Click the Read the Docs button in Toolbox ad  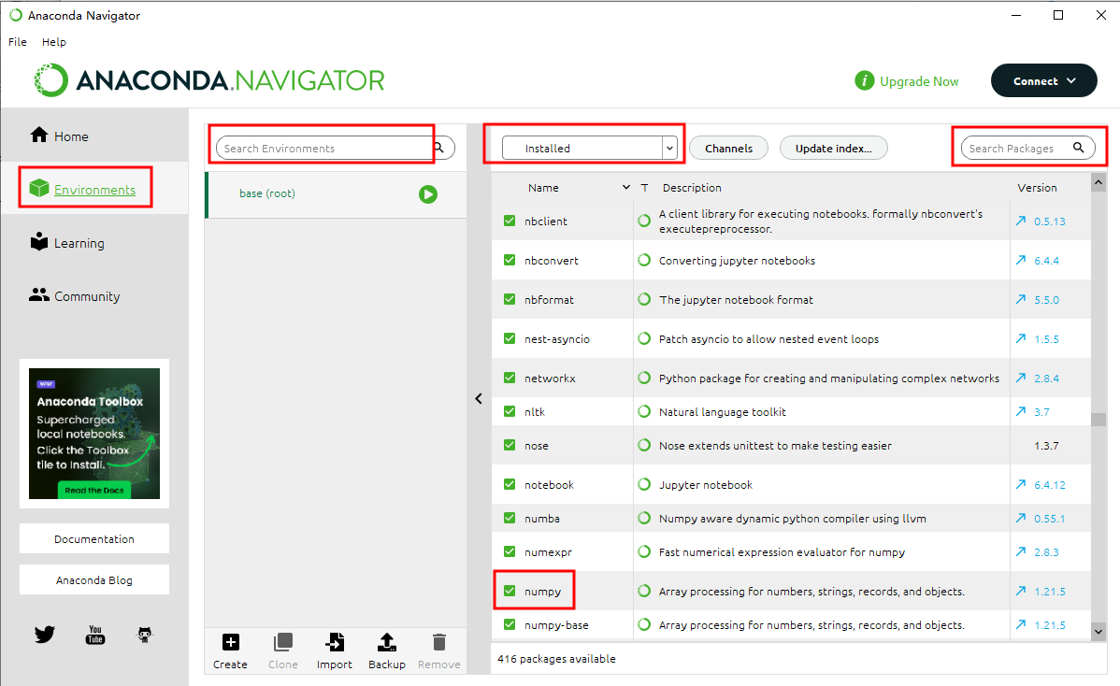pyautogui.click(x=93, y=490)
